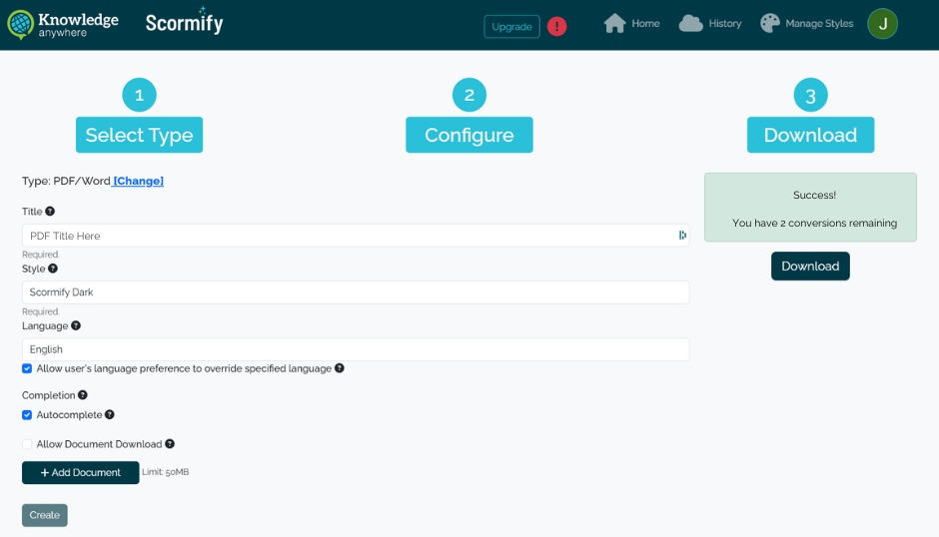Click the Add Document button
This screenshot has width=939, height=537.
pyautogui.click(x=81, y=472)
